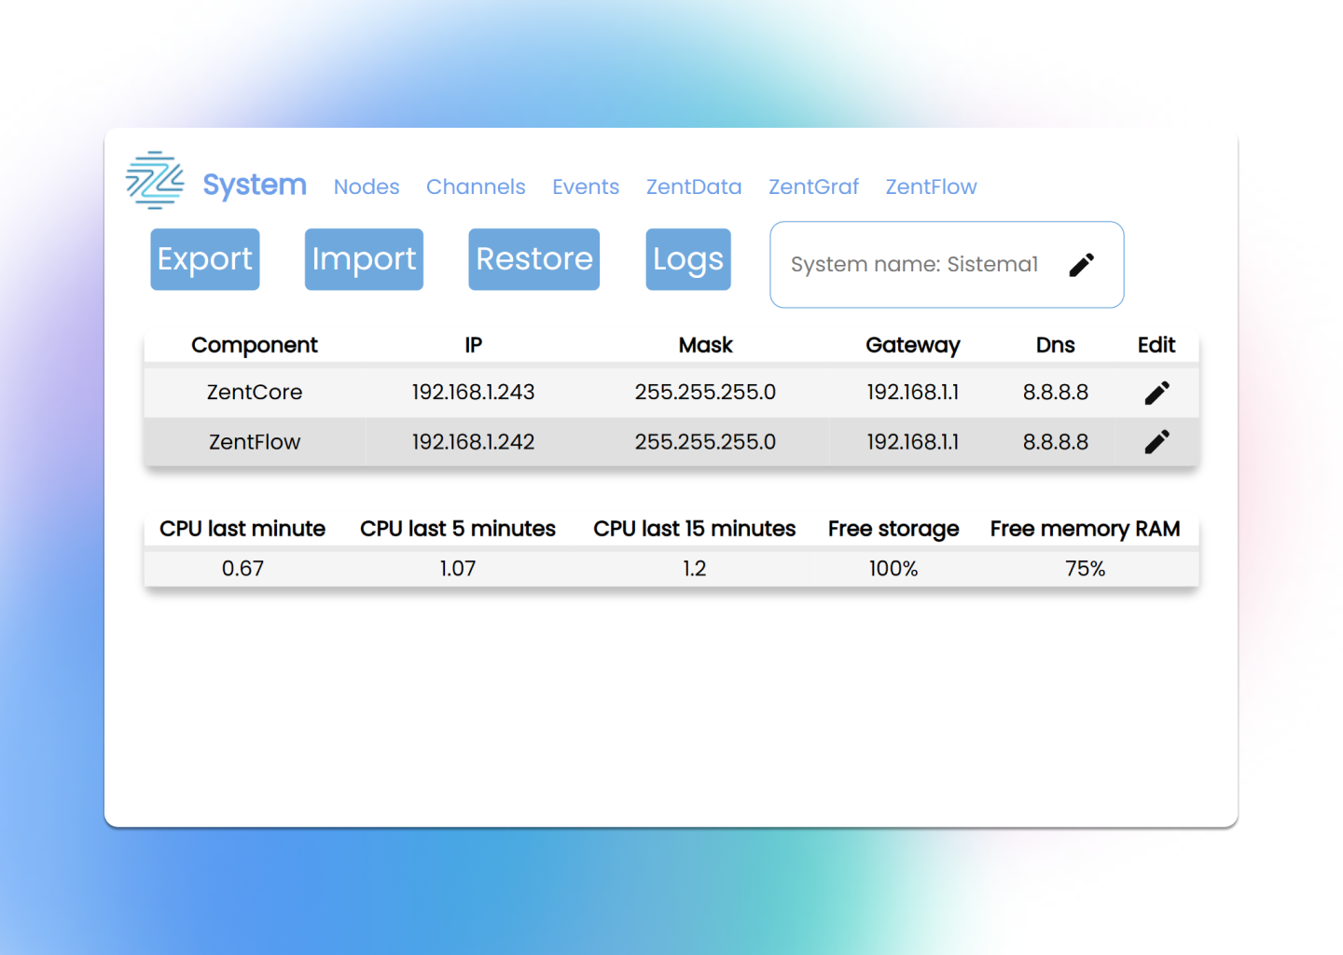Viewport: 1343px width, 955px height.
Task: Click the Edit column header
Action: click(1156, 345)
